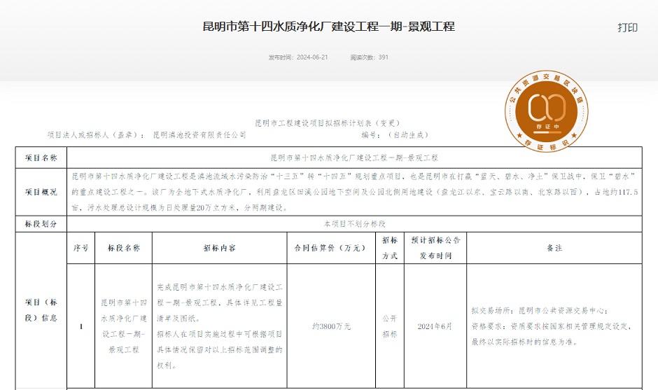
Task: Click the 项目（标段）信息 row header
Action: pyautogui.click(x=41, y=309)
